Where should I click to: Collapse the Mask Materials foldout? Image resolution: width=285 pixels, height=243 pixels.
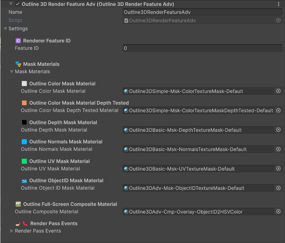(x=12, y=72)
